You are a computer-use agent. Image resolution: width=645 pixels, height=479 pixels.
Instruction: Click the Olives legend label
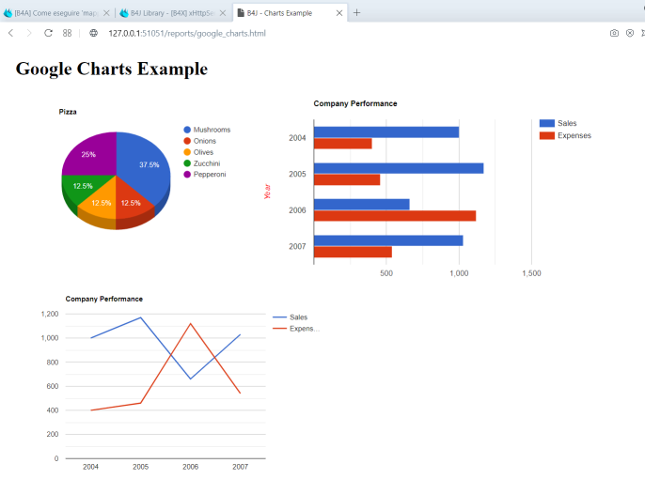click(203, 152)
